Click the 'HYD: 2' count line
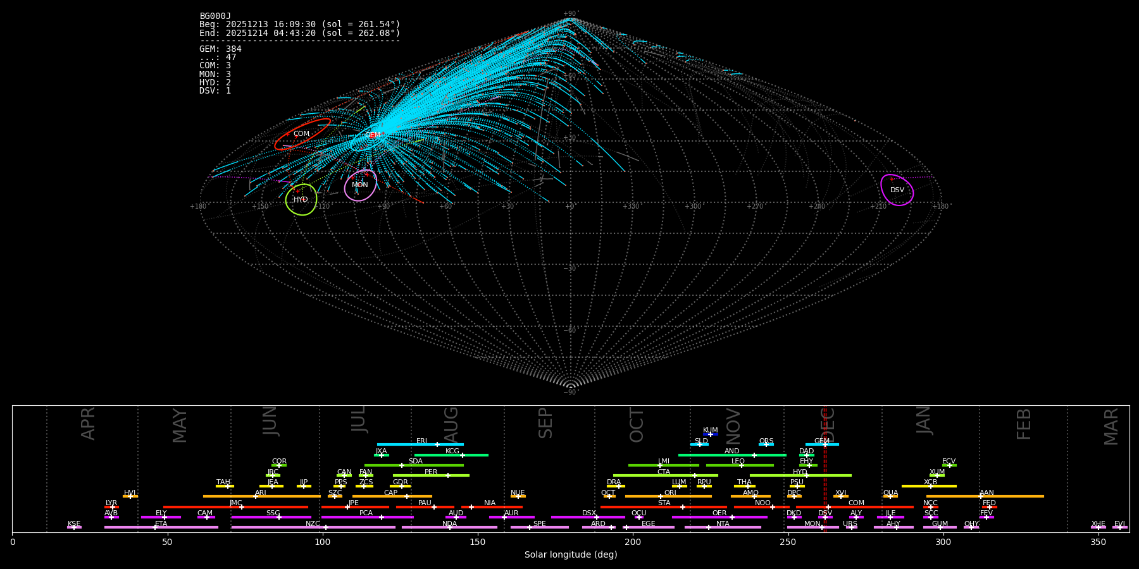1139x569 pixels. pos(215,83)
